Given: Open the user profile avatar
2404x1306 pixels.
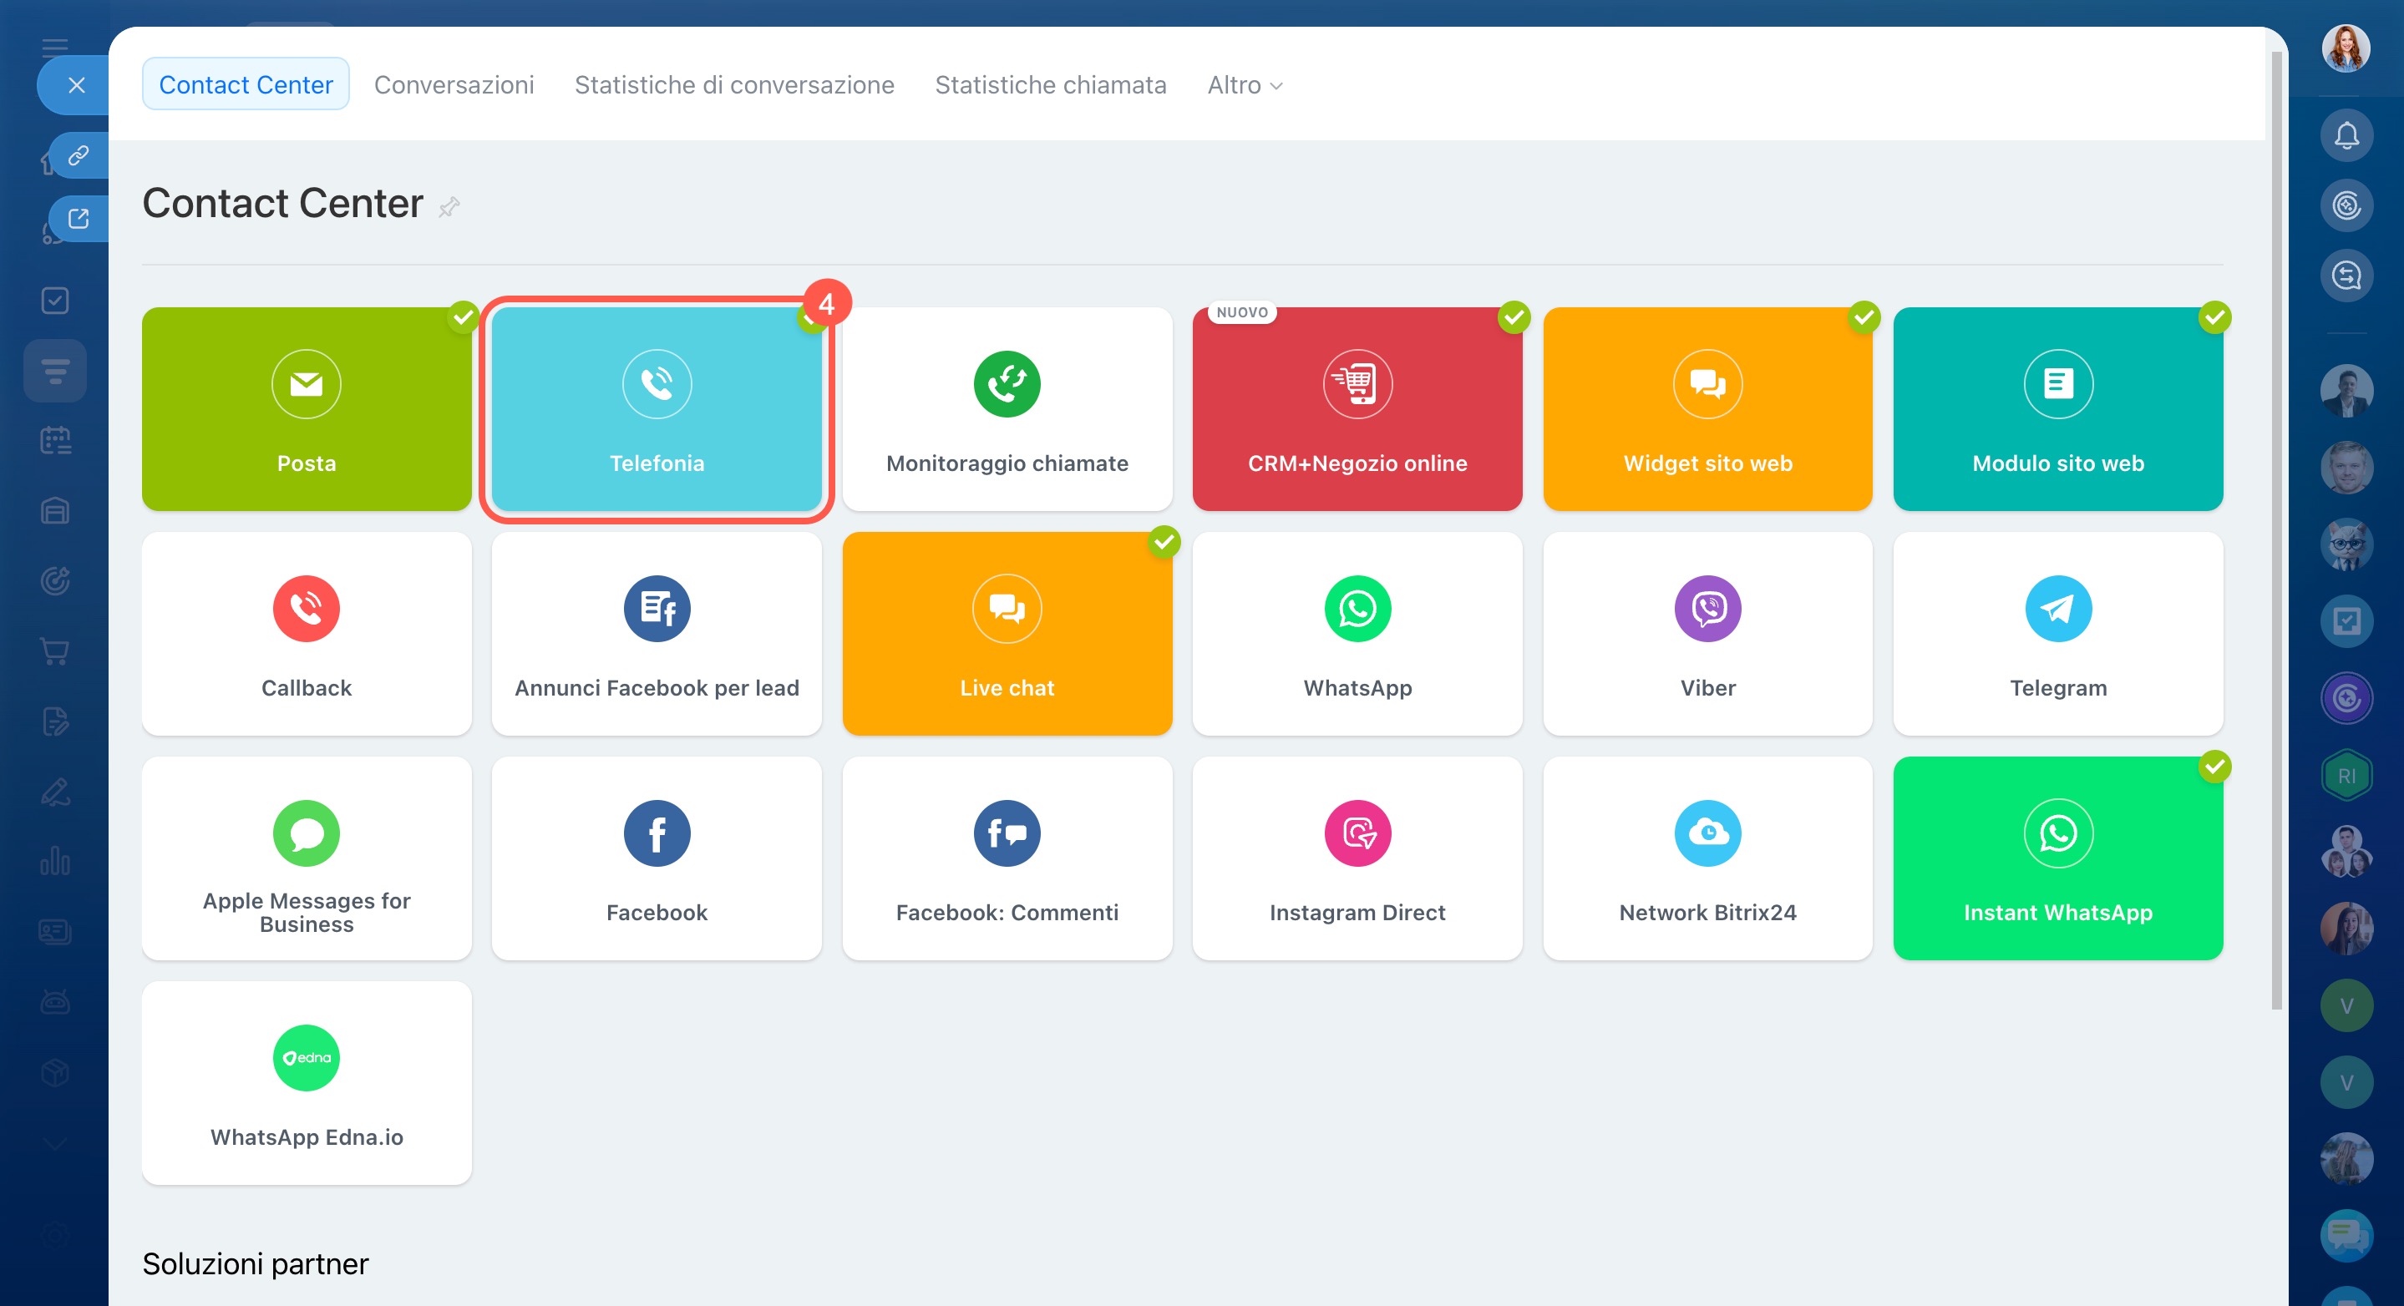Looking at the screenshot, I should pos(2346,48).
